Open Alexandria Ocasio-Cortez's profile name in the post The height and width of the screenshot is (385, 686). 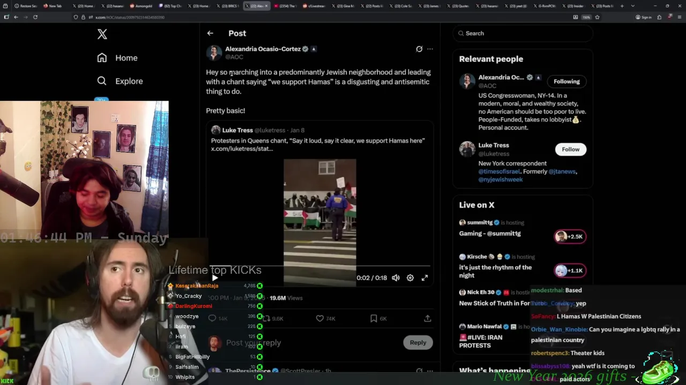click(263, 49)
